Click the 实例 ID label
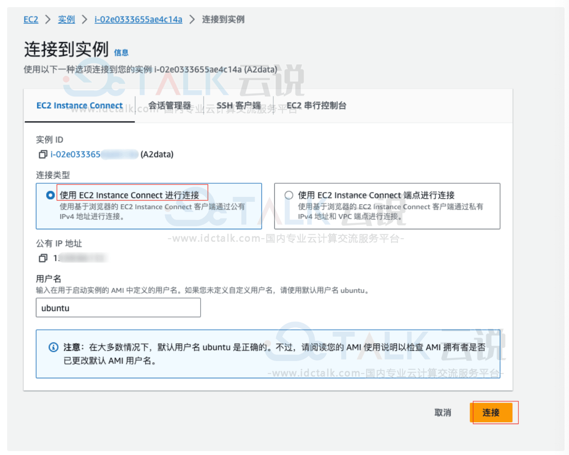569x455 pixels. point(50,140)
